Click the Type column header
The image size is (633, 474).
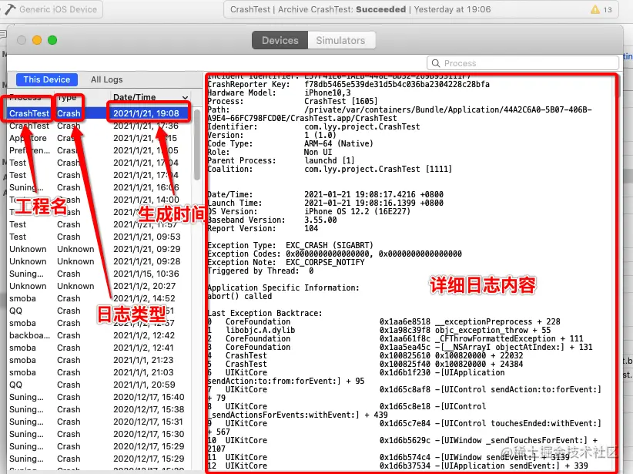(67, 97)
